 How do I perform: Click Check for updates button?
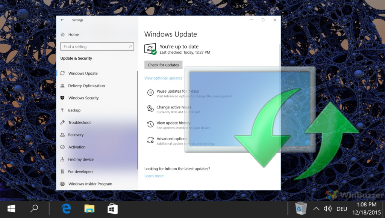pyautogui.click(x=163, y=65)
